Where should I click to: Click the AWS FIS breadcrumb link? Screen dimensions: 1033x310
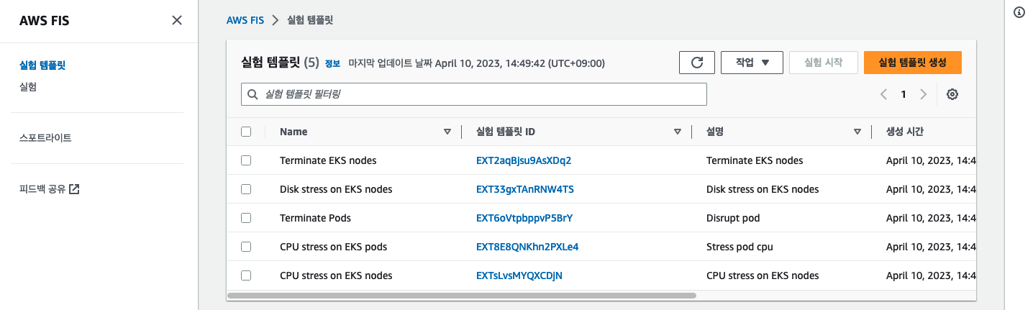pyautogui.click(x=244, y=20)
